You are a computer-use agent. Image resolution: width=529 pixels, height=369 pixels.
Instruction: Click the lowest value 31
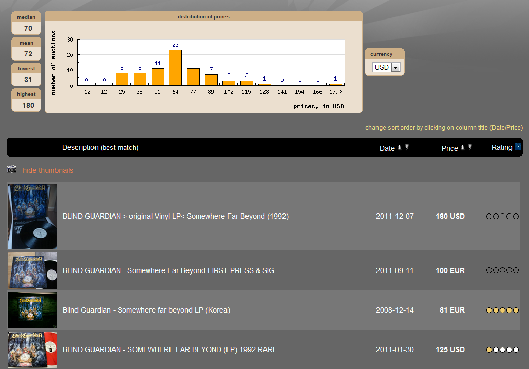(x=28, y=80)
